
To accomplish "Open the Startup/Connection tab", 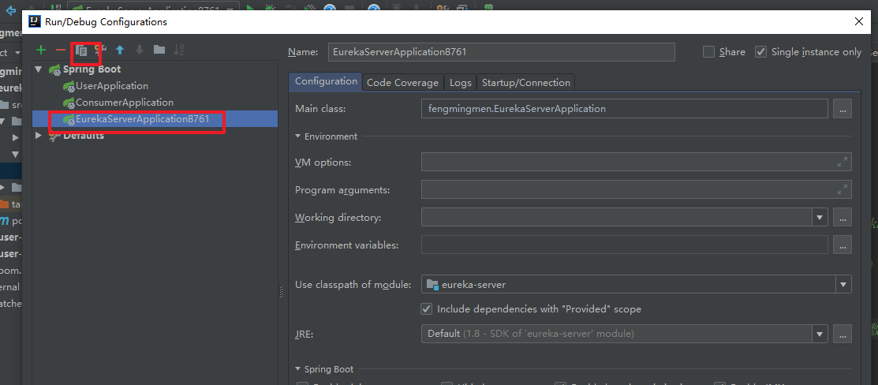I will (525, 82).
